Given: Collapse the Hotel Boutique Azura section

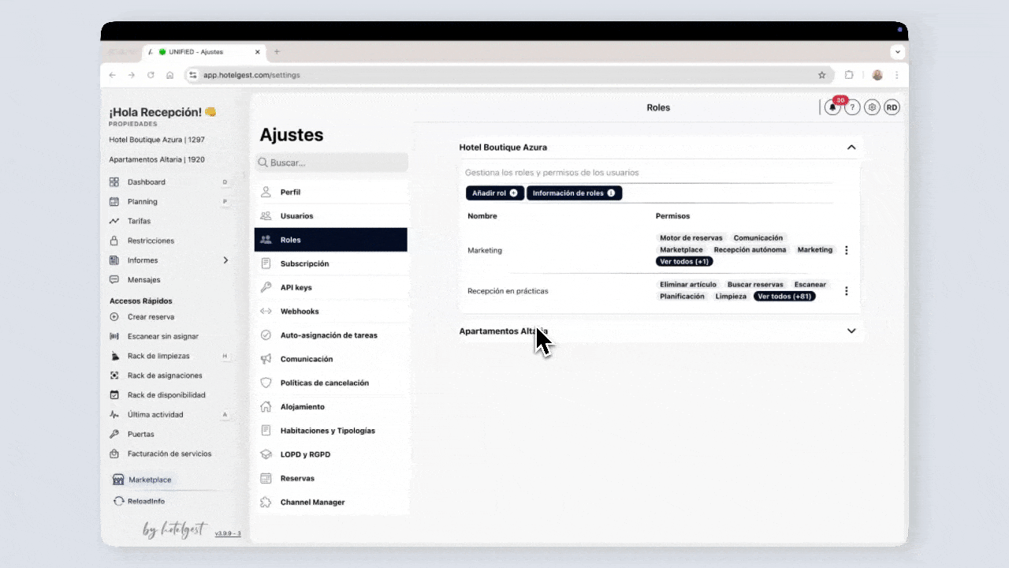Looking at the screenshot, I should click(851, 148).
